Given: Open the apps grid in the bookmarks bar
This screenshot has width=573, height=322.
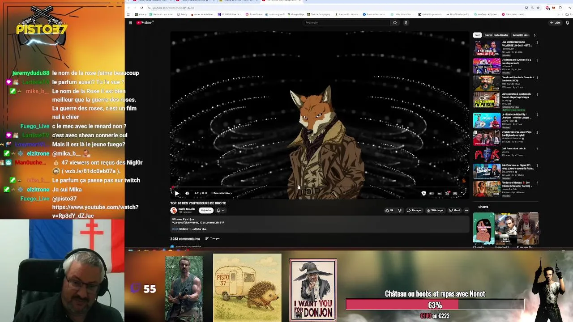Looking at the screenshot, I should [x=128, y=14].
